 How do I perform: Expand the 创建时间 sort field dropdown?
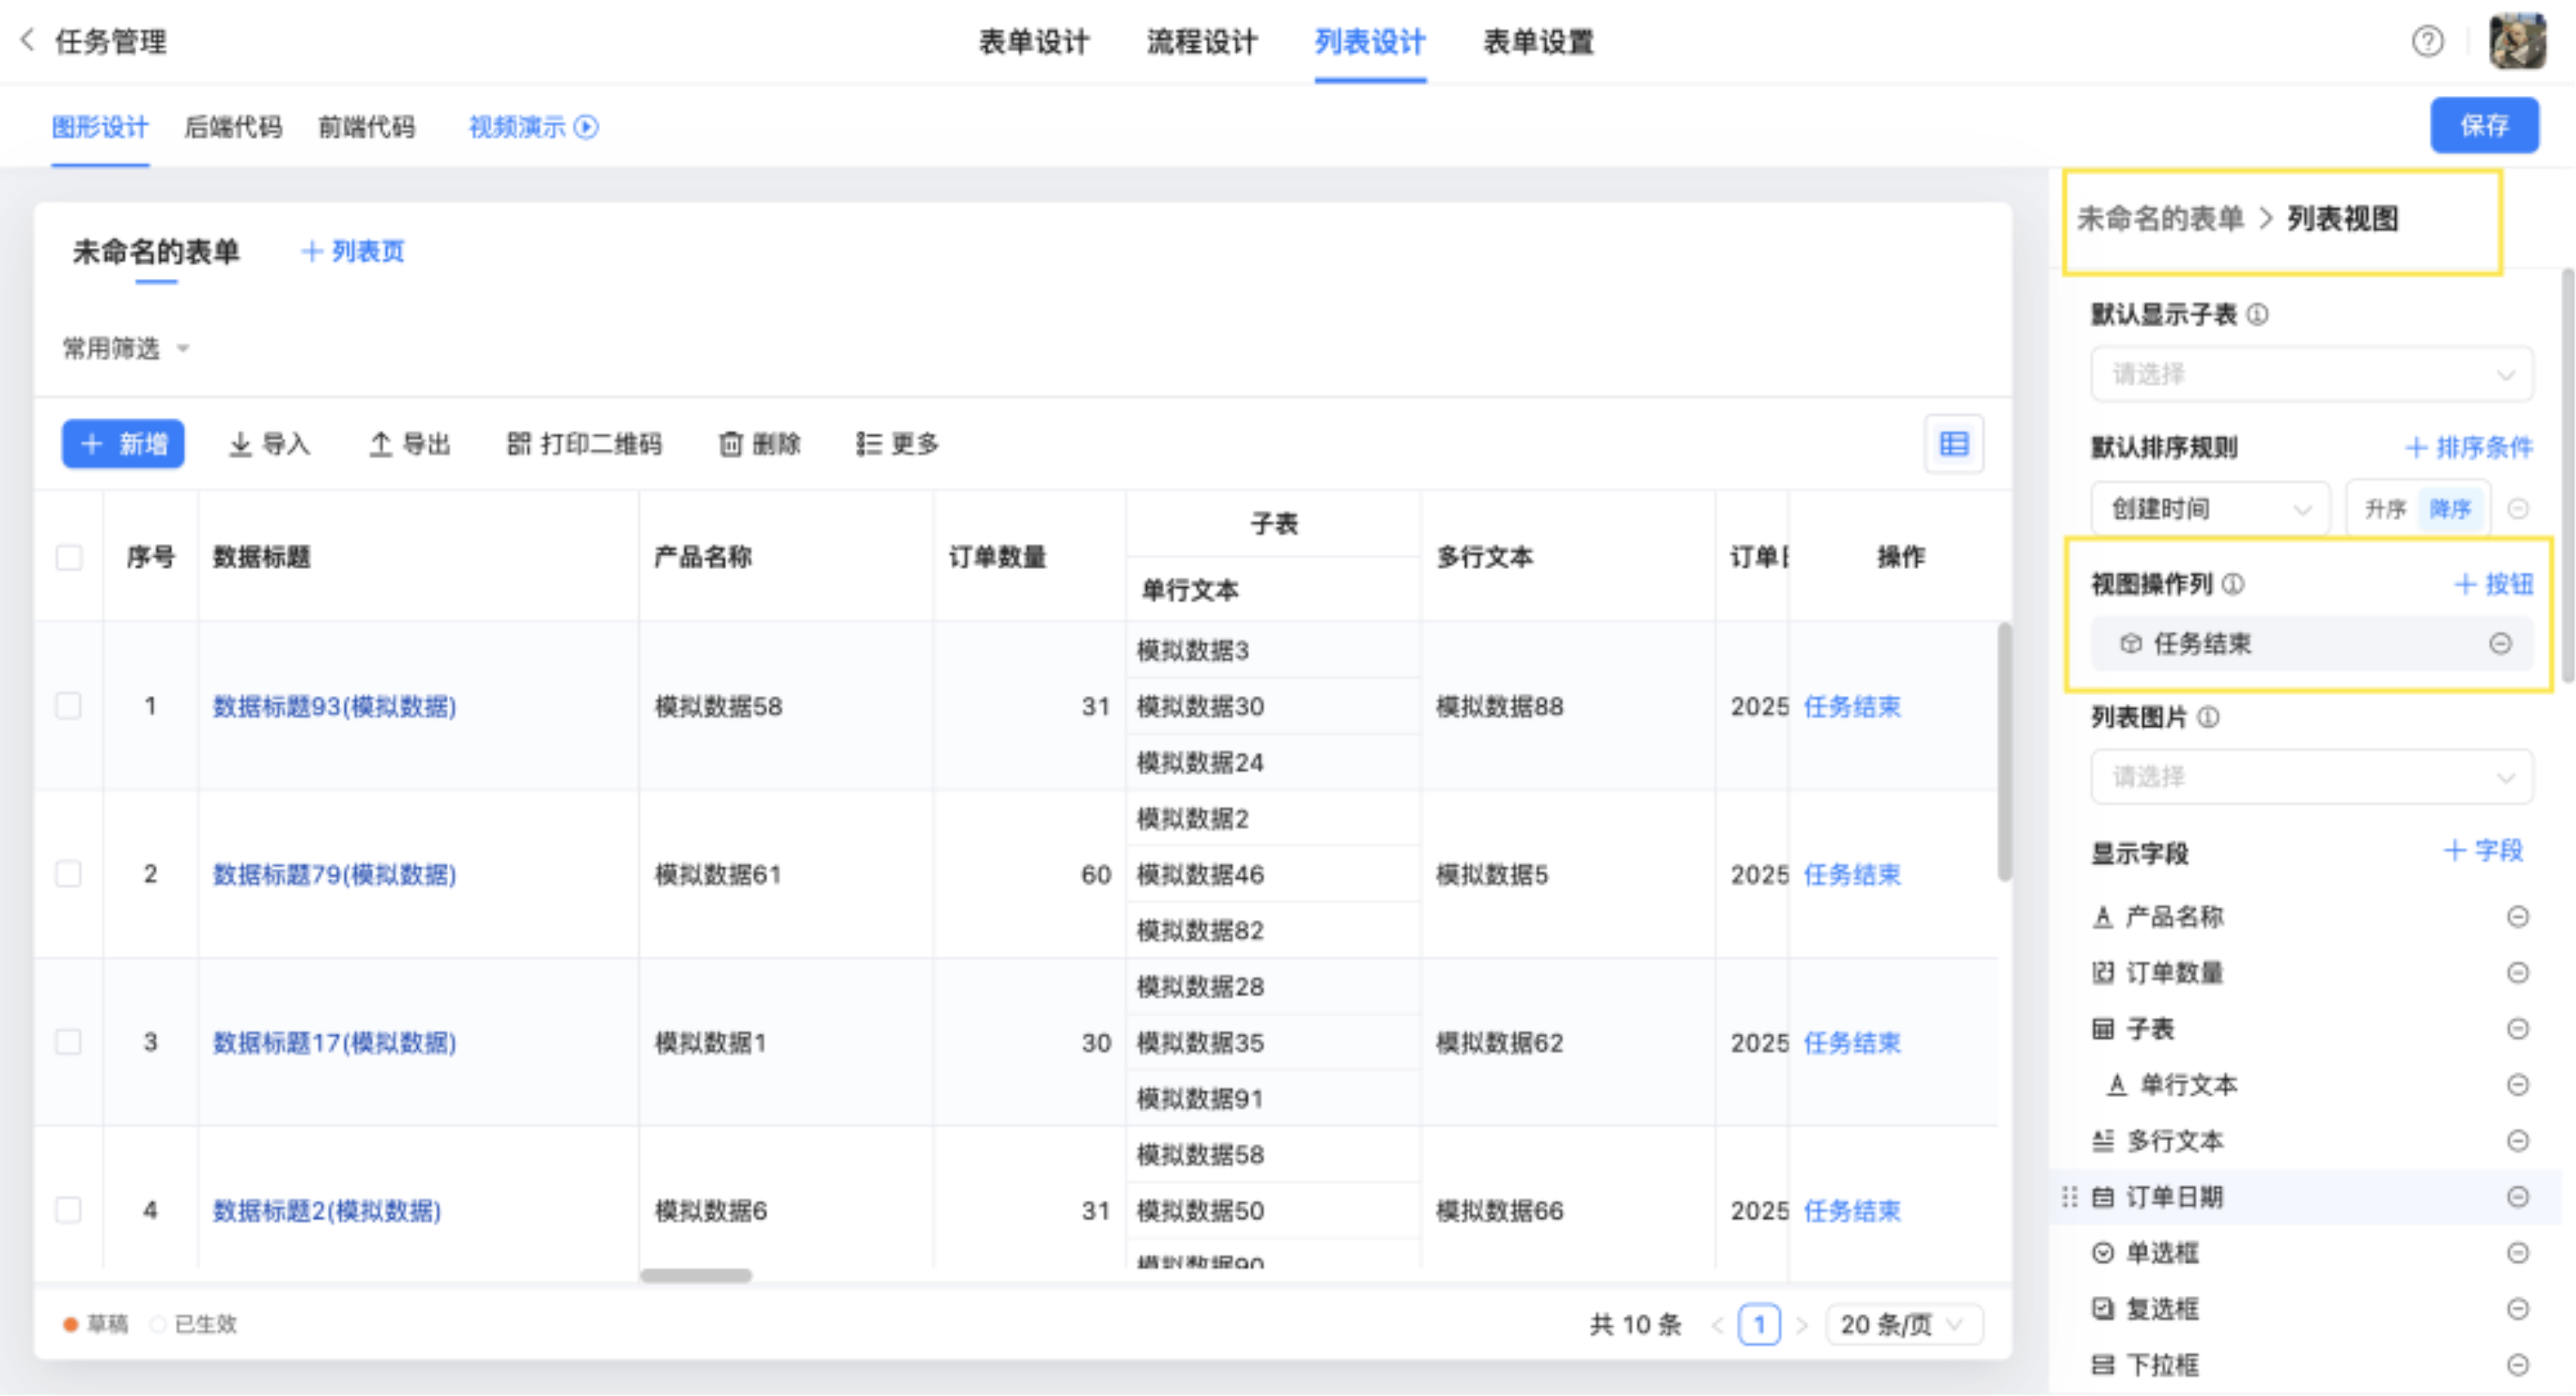pyautogui.click(x=2210, y=509)
